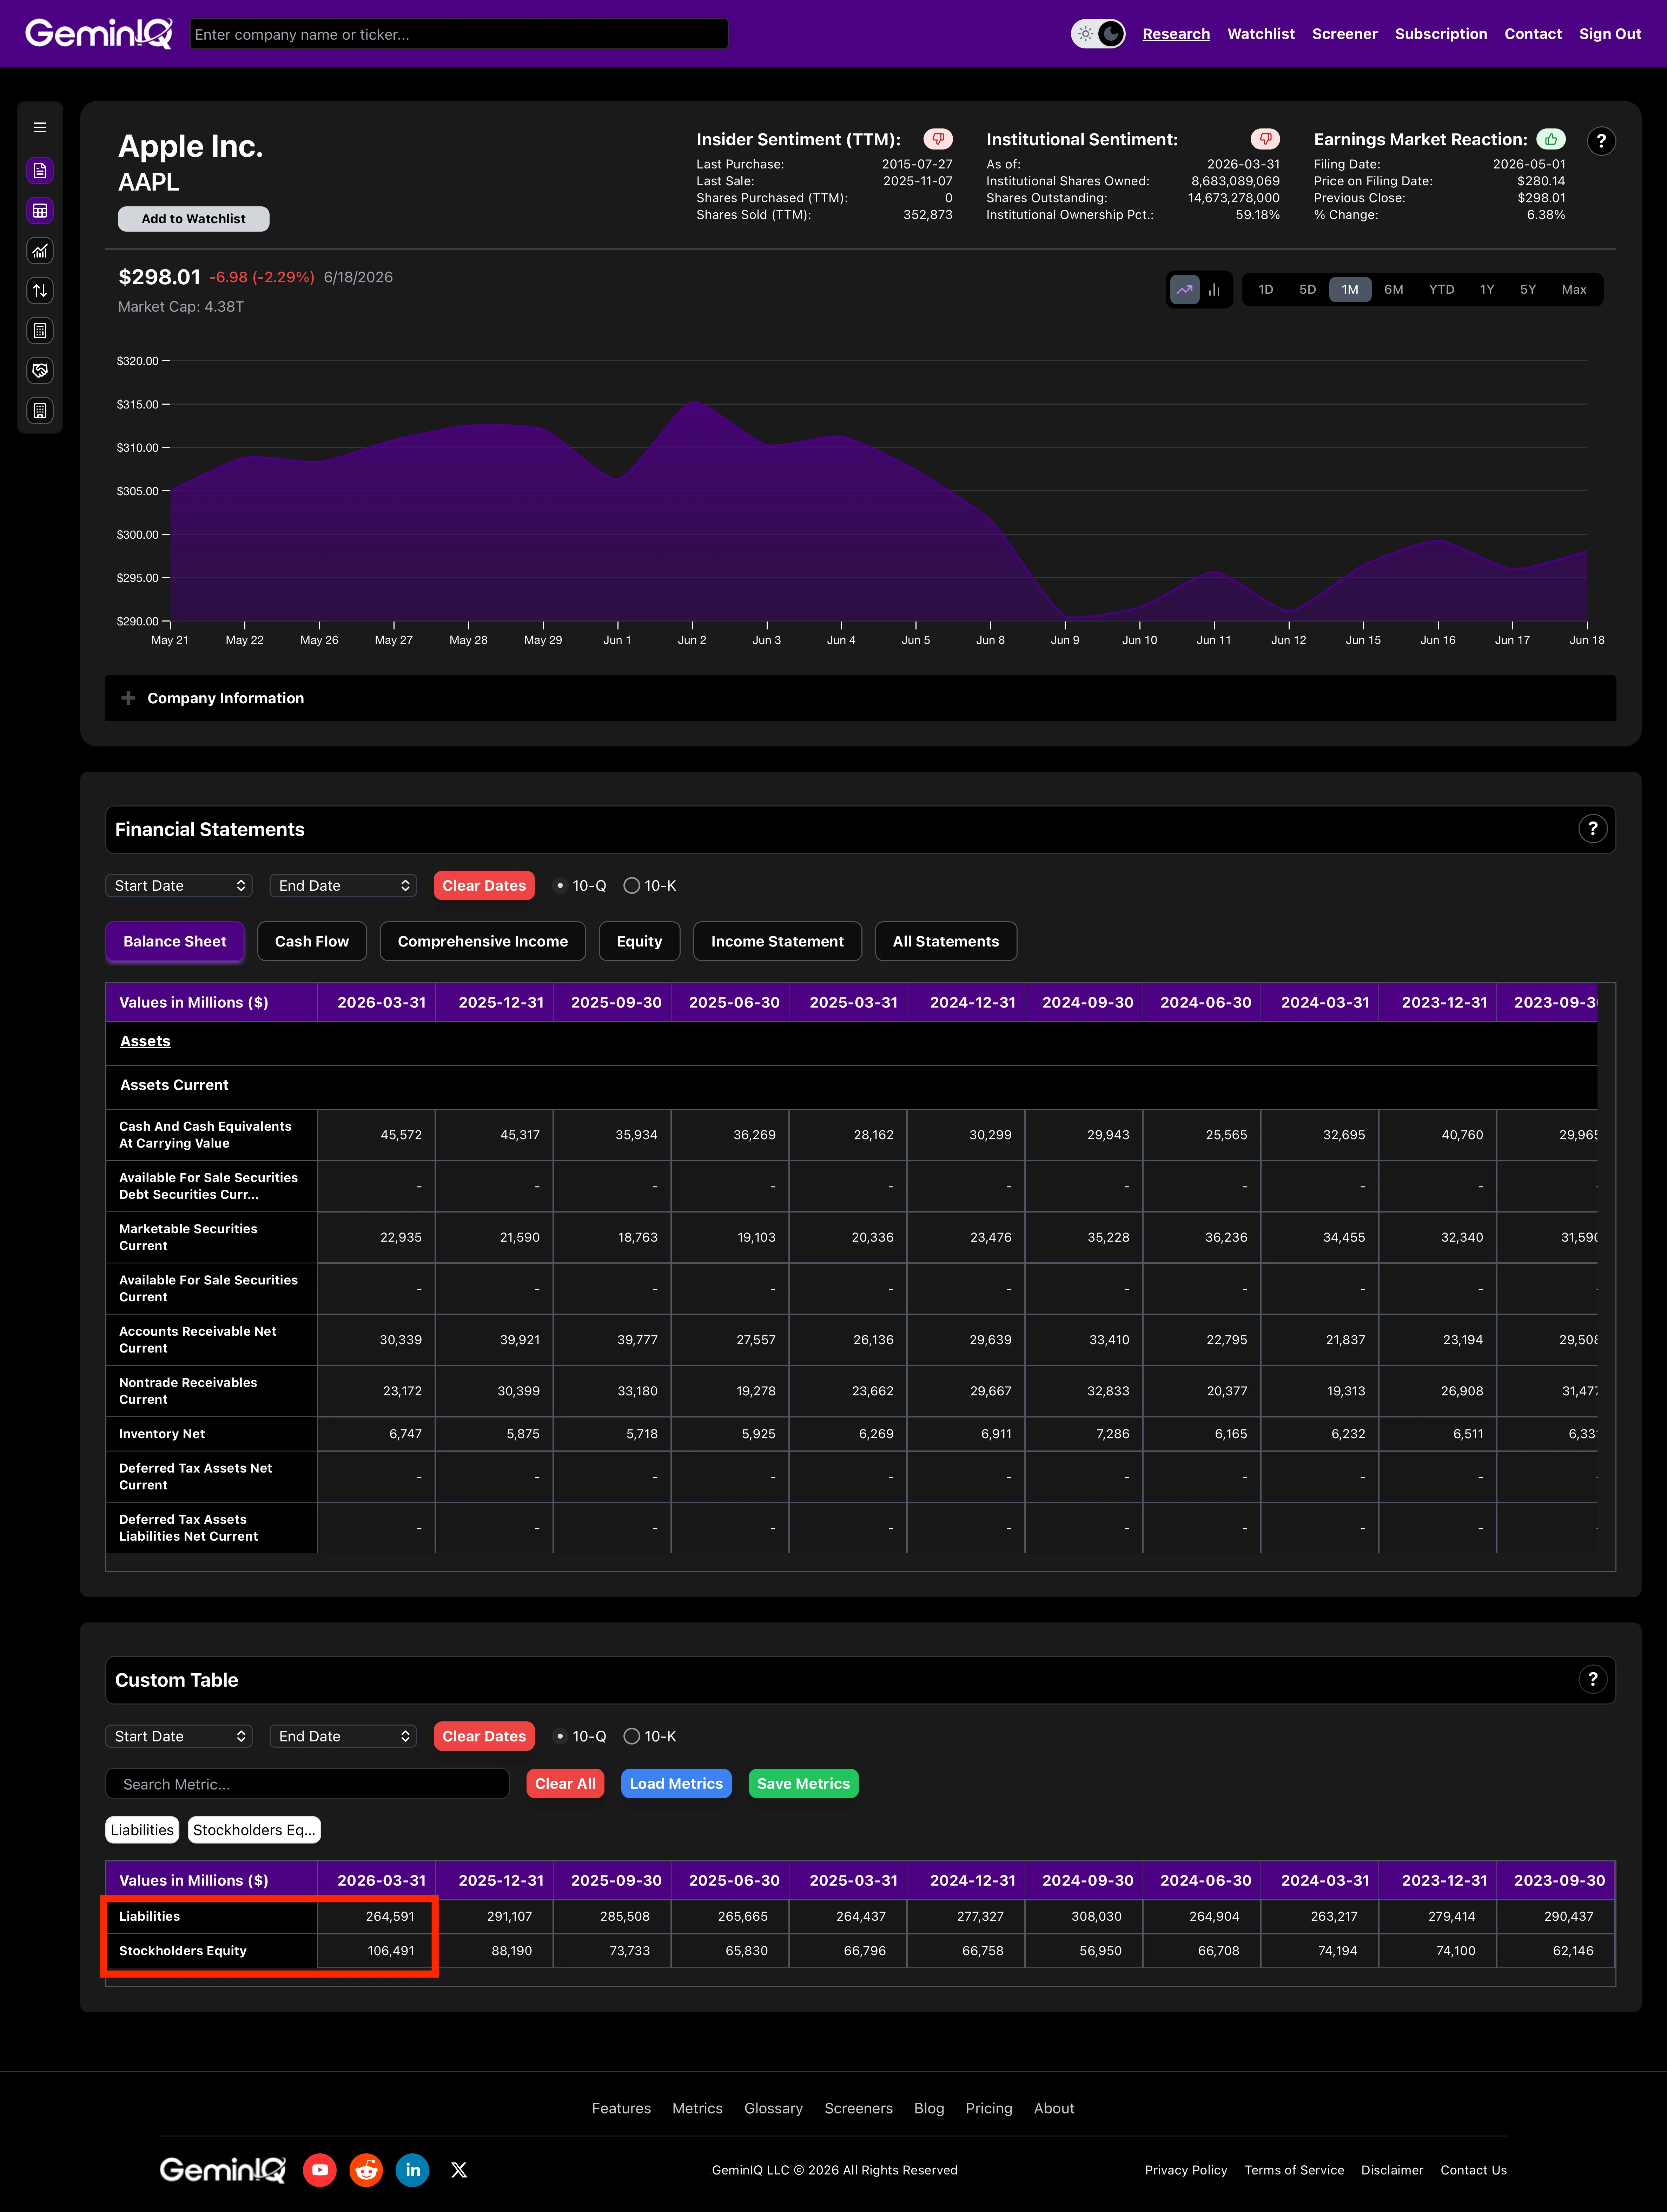
Task: Click the Assets heading in balance sheet
Action: pyautogui.click(x=145, y=1041)
